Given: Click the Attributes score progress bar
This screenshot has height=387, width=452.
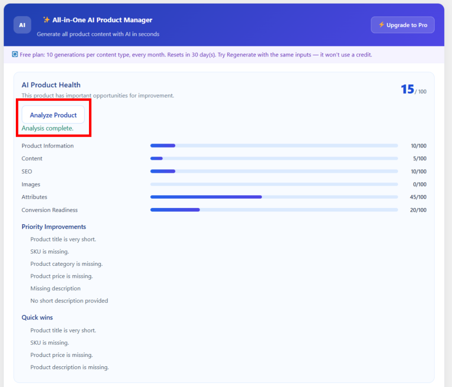Looking at the screenshot, I should (x=274, y=197).
